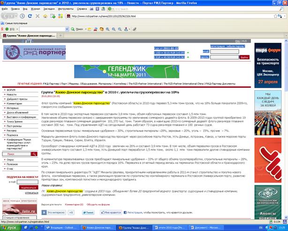Switch site language to ENG
Image resolution: width=288 pixels, height=231 pixels.
coord(237,41)
